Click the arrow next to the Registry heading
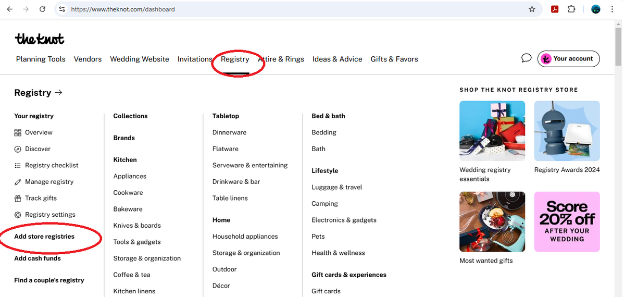This screenshot has height=297, width=625. pos(58,93)
